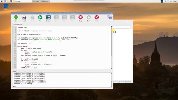Image resolution: width=178 pixels, height=100 pixels.
Task: Quit Thonny with the red Quit icon
Action: click(97, 18)
